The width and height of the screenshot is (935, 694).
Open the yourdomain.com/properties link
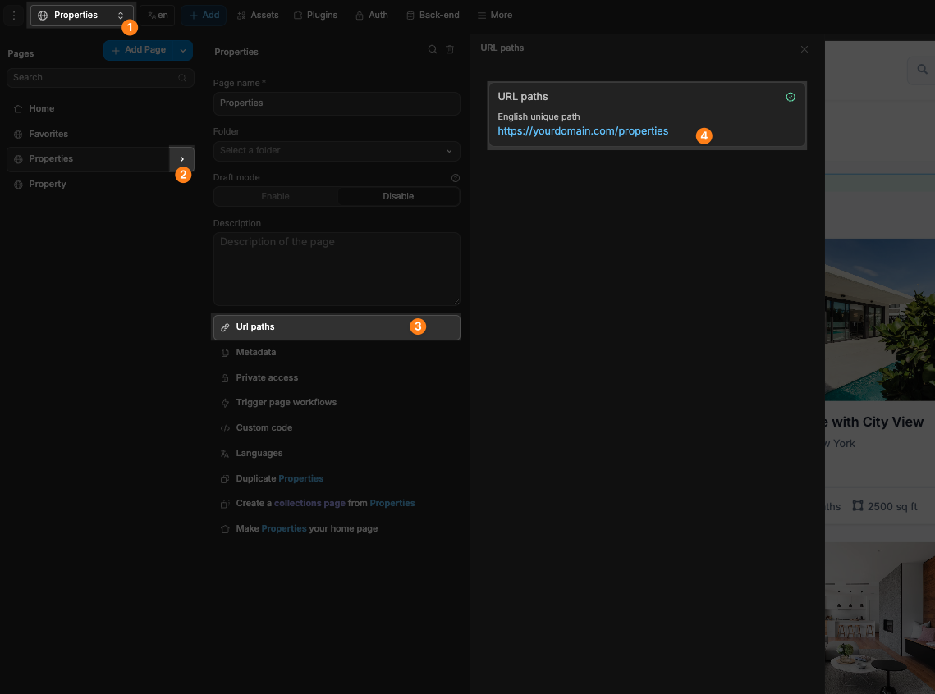583,130
